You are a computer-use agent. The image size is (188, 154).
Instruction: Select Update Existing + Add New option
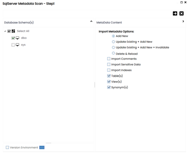[x=113, y=42]
